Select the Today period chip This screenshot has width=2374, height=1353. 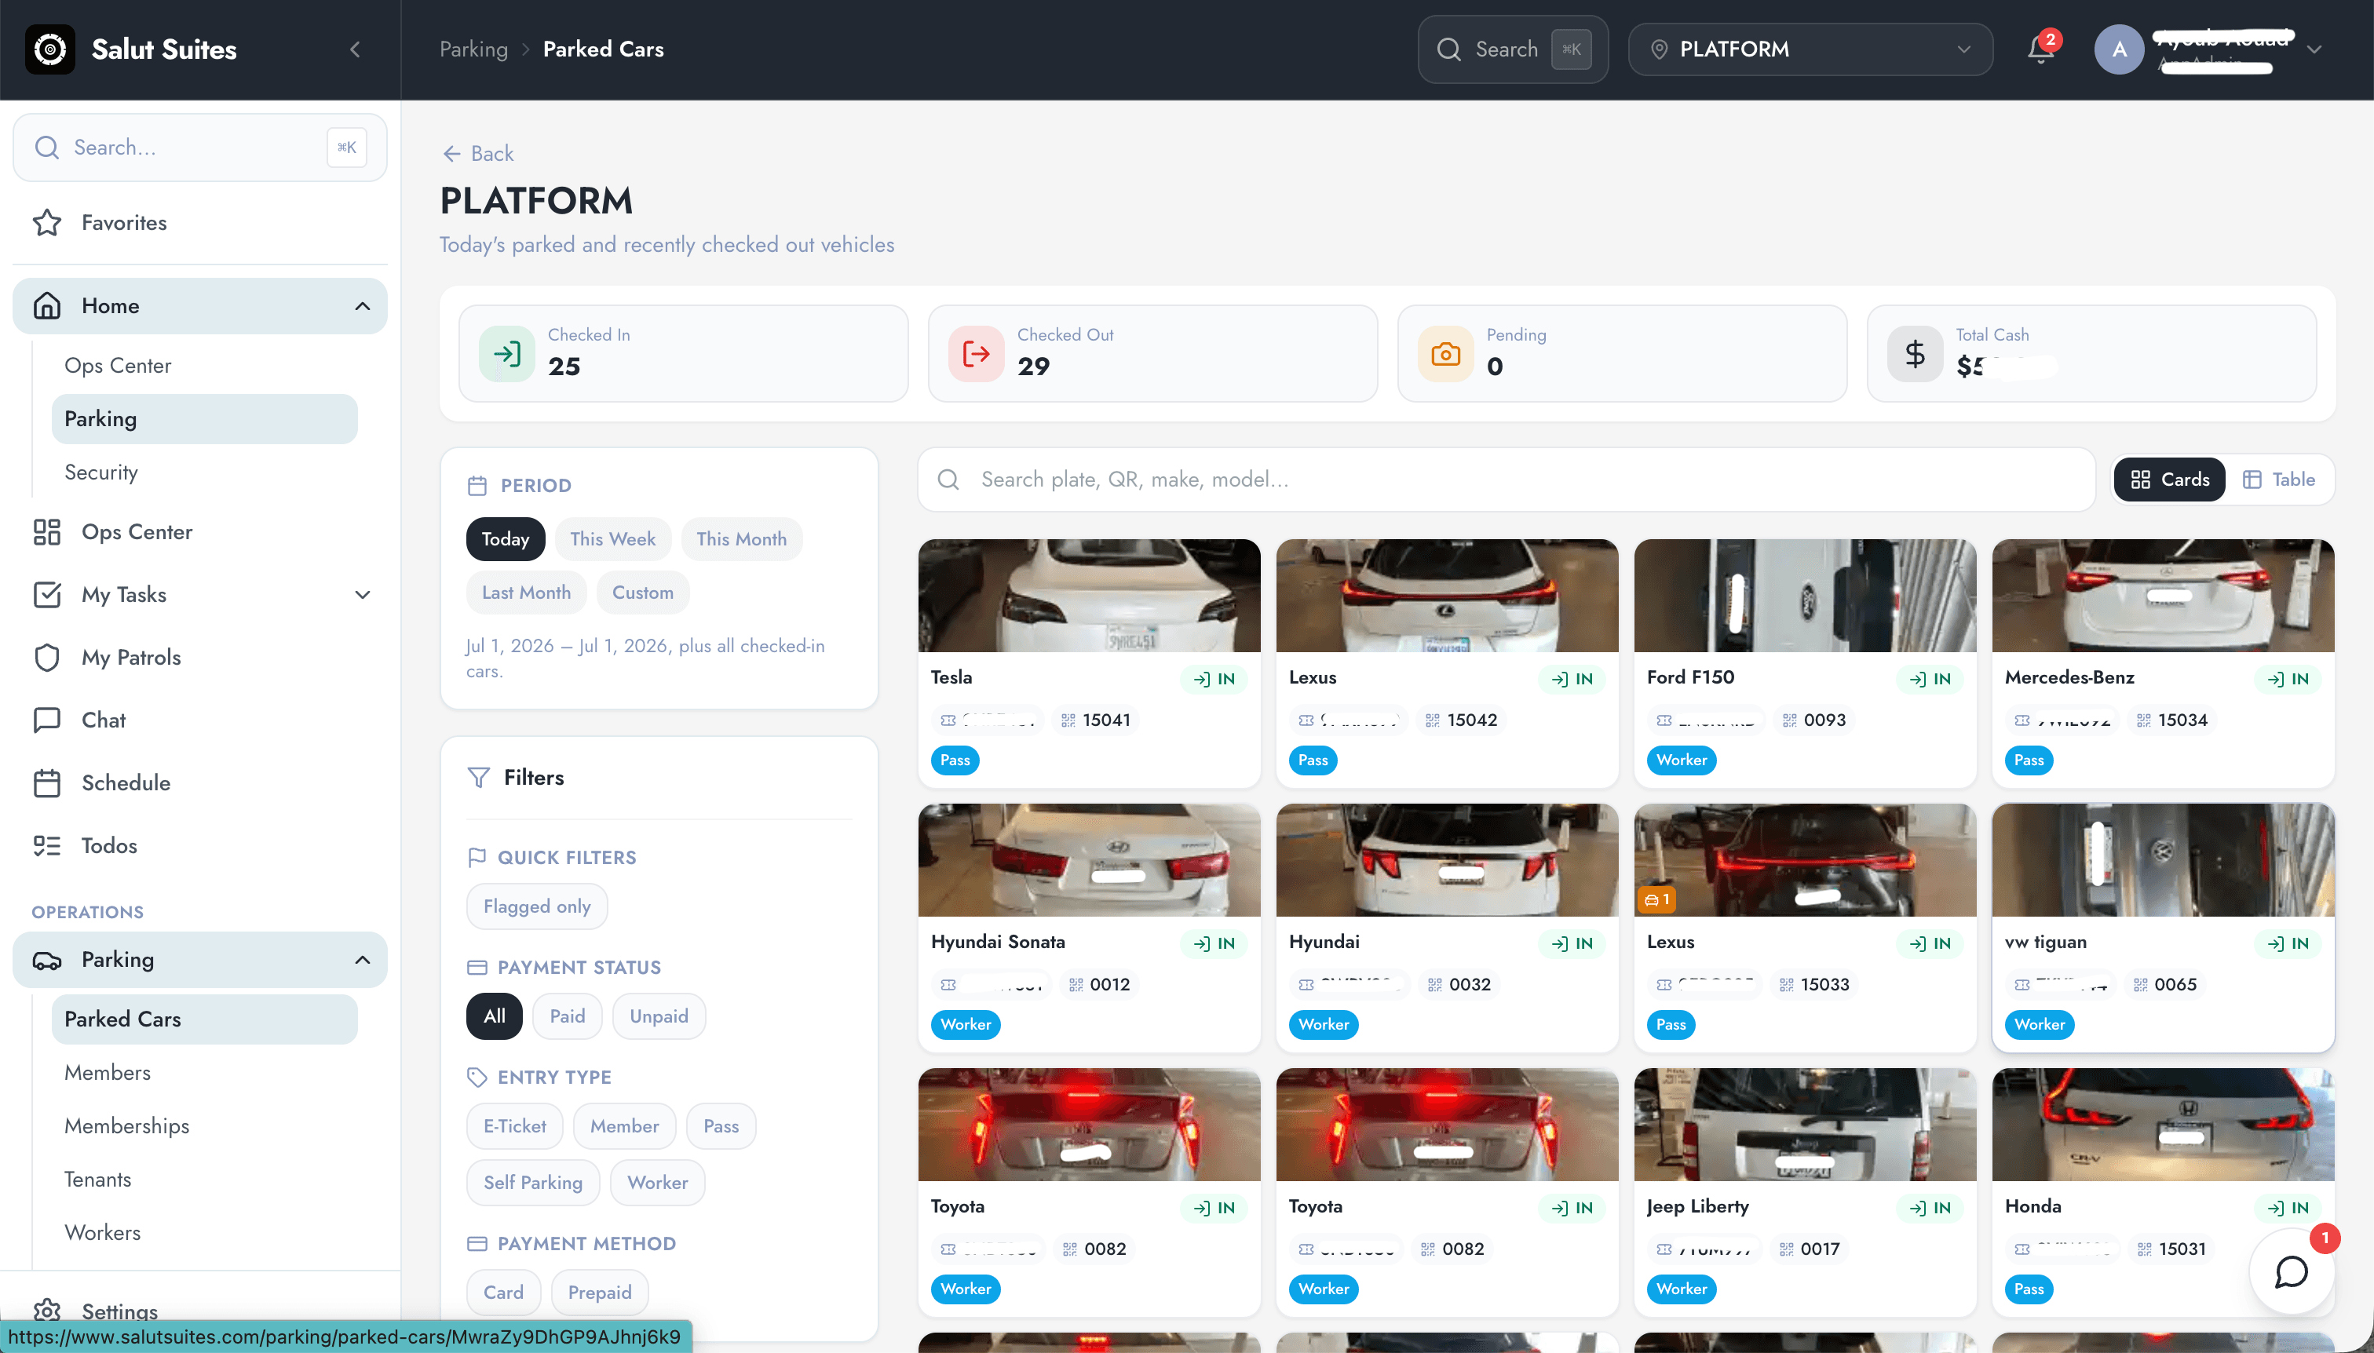(506, 539)
